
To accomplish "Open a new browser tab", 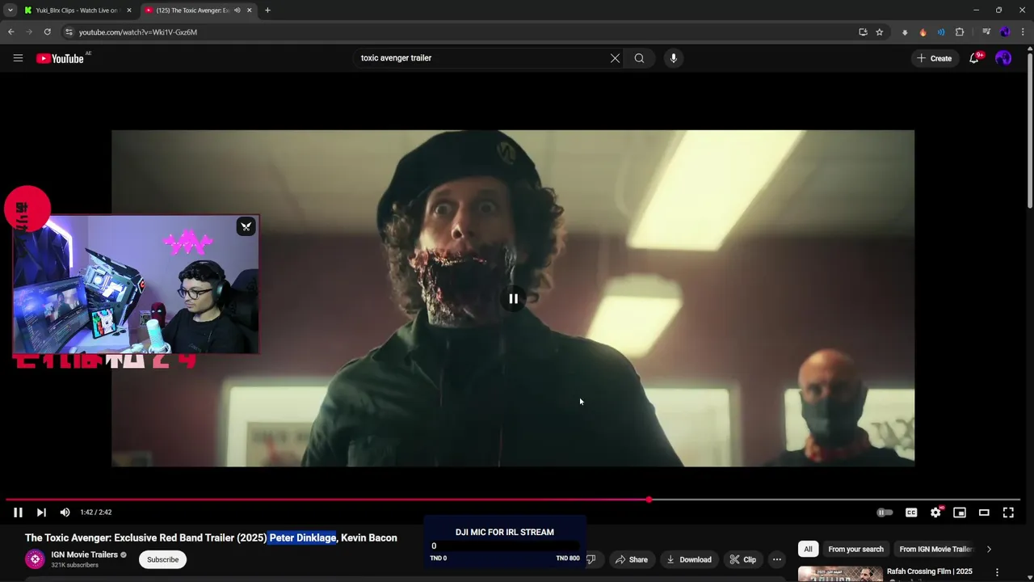I will (x=267, y=11).
